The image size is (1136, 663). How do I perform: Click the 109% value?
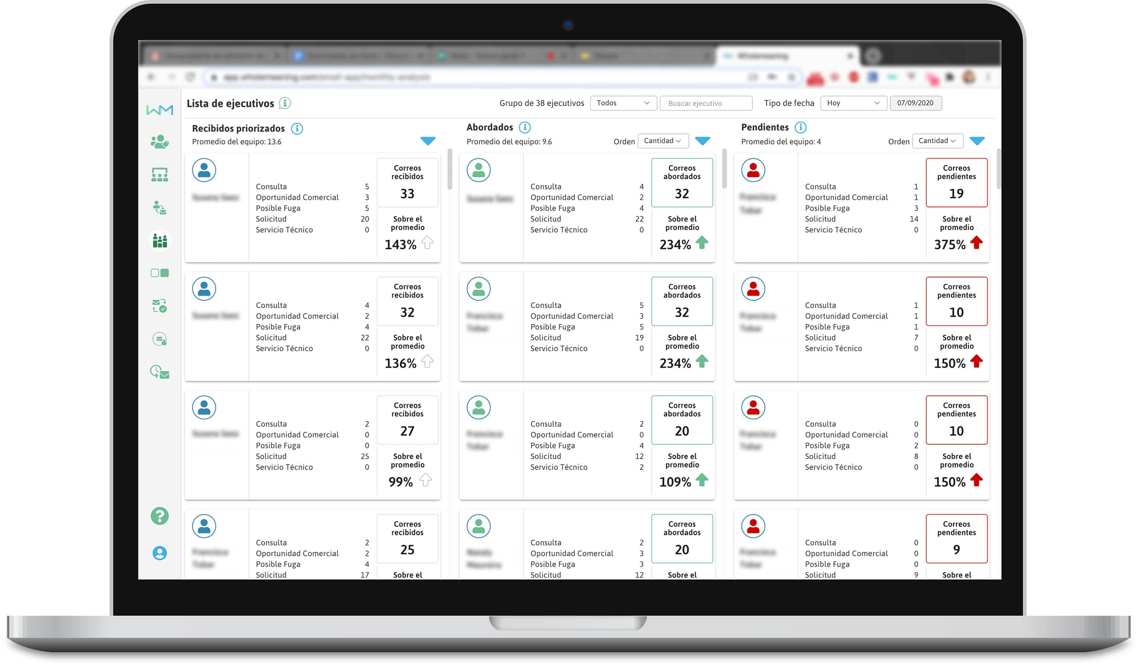pyautogui.click(x=675, y=482)
